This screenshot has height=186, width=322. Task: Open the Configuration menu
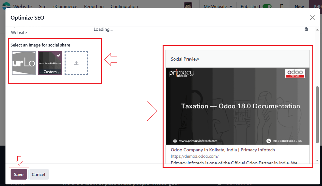point(124,6)
